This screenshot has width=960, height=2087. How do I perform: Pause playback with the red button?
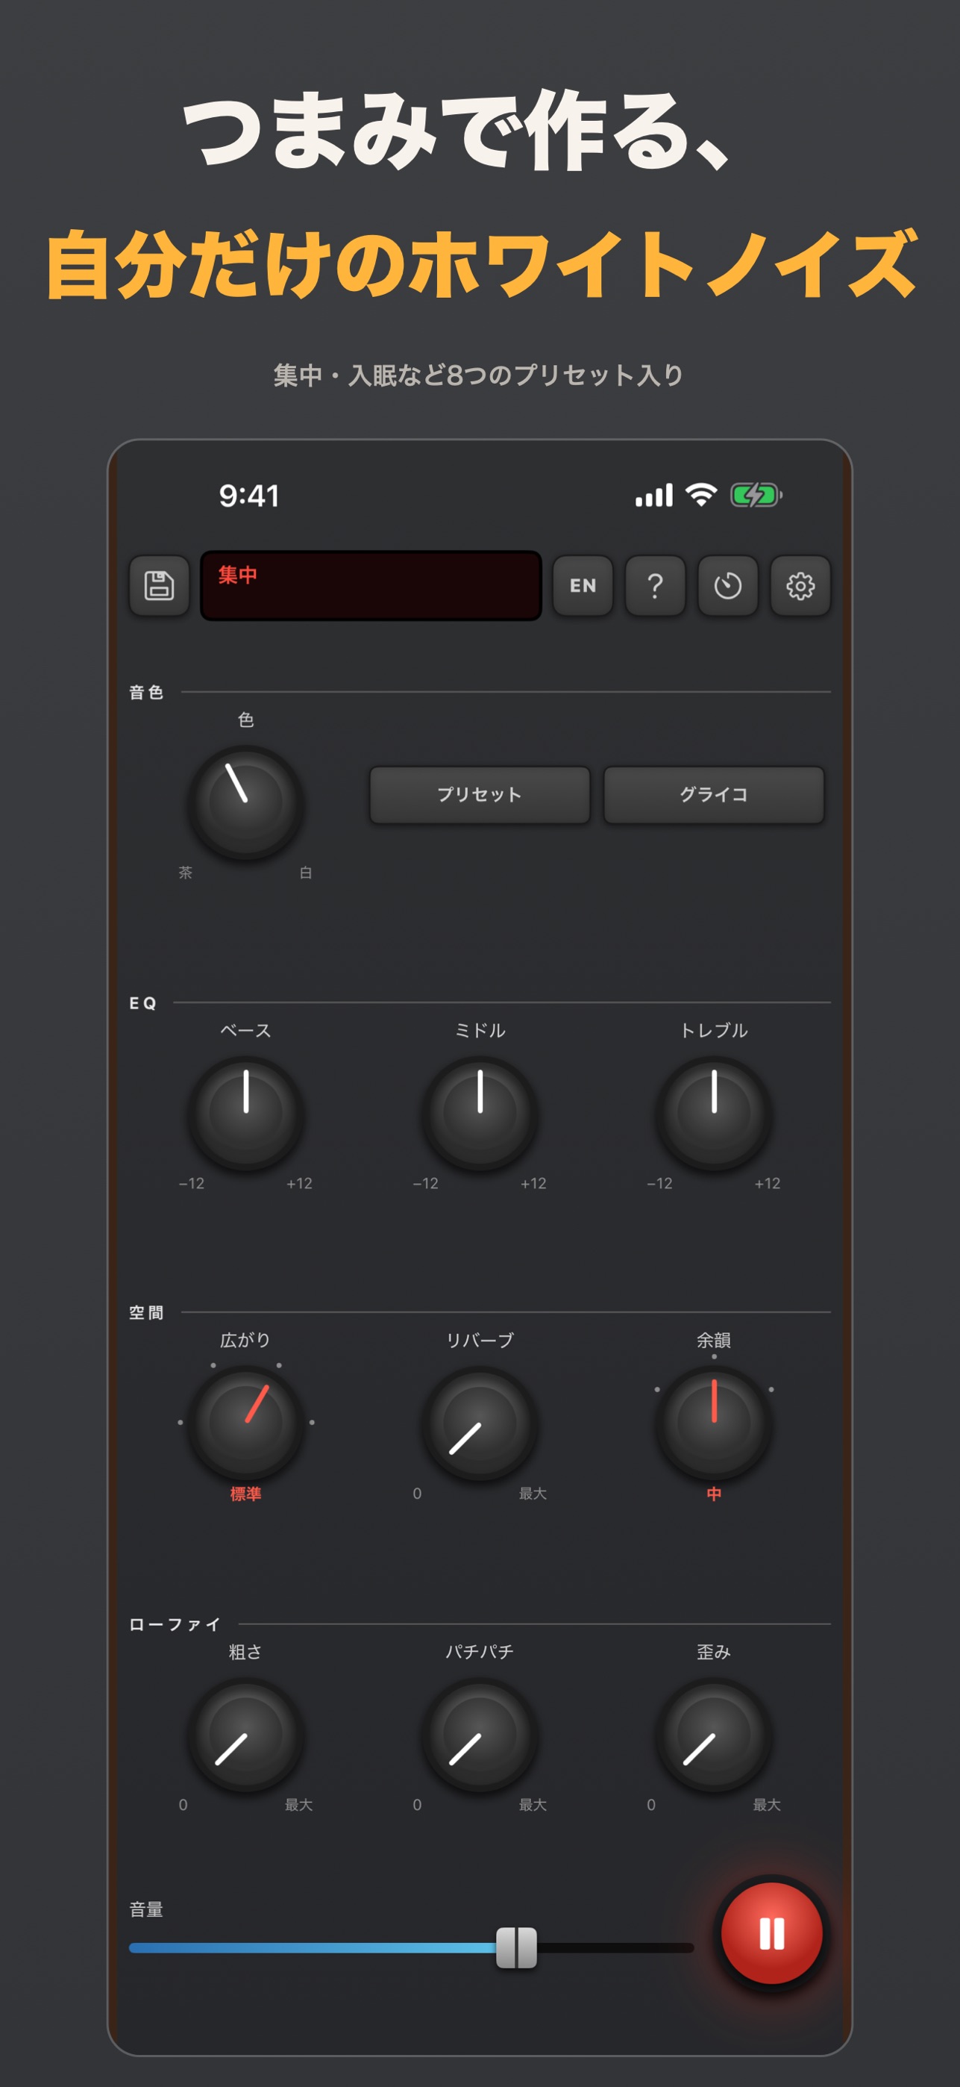pos(771,1933)
